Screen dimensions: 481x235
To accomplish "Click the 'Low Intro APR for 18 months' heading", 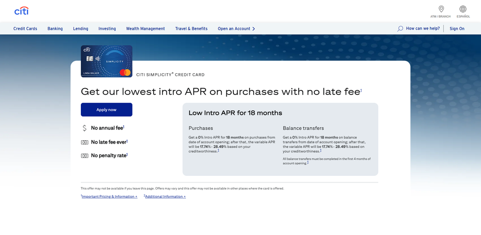I will (x=235, y=113).
